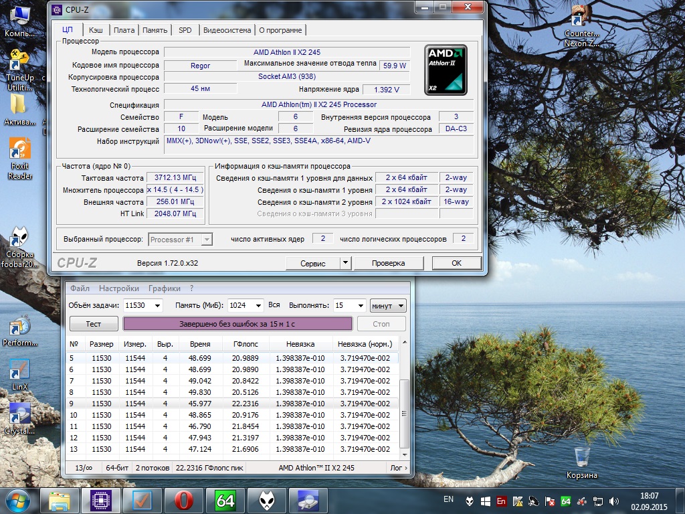Expand the Сервис dropdown arrow in CPU-Z

(x=345, y=263)
